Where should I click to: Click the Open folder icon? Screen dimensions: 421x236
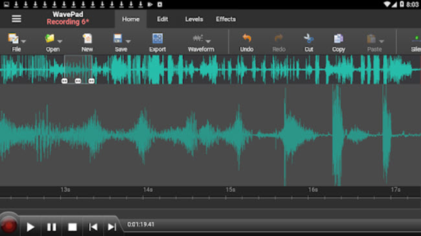(50, 39)
